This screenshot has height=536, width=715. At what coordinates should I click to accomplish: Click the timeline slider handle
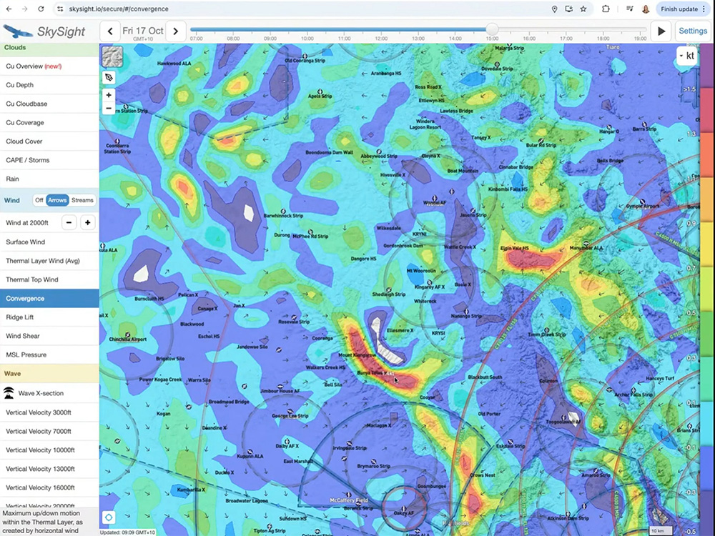492,30
